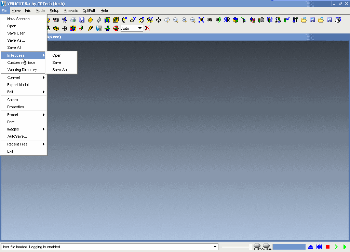The image size is (350, 252).
Task: Expand the Recent Files submenu
Action: point(24,144)
